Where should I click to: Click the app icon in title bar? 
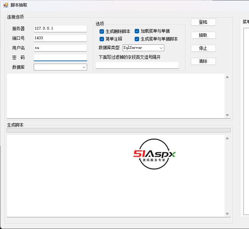pos(6,5)
